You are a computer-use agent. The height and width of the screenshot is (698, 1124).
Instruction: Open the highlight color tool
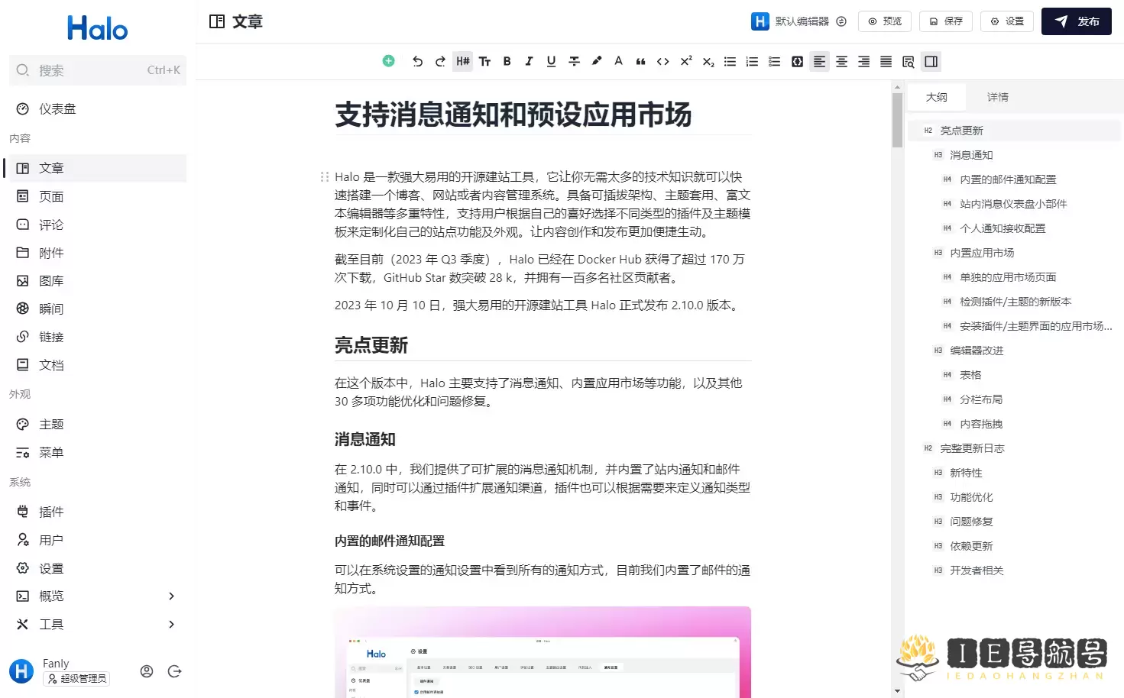pyautogui.click(x=596, y=62)
